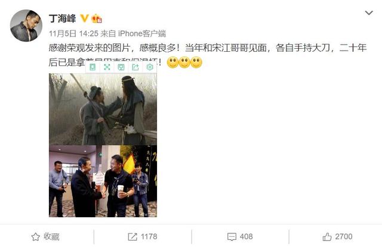The image size is (382, 247).
Task: Click the star icon to favorite the post
Action: (x=36, y=236)
